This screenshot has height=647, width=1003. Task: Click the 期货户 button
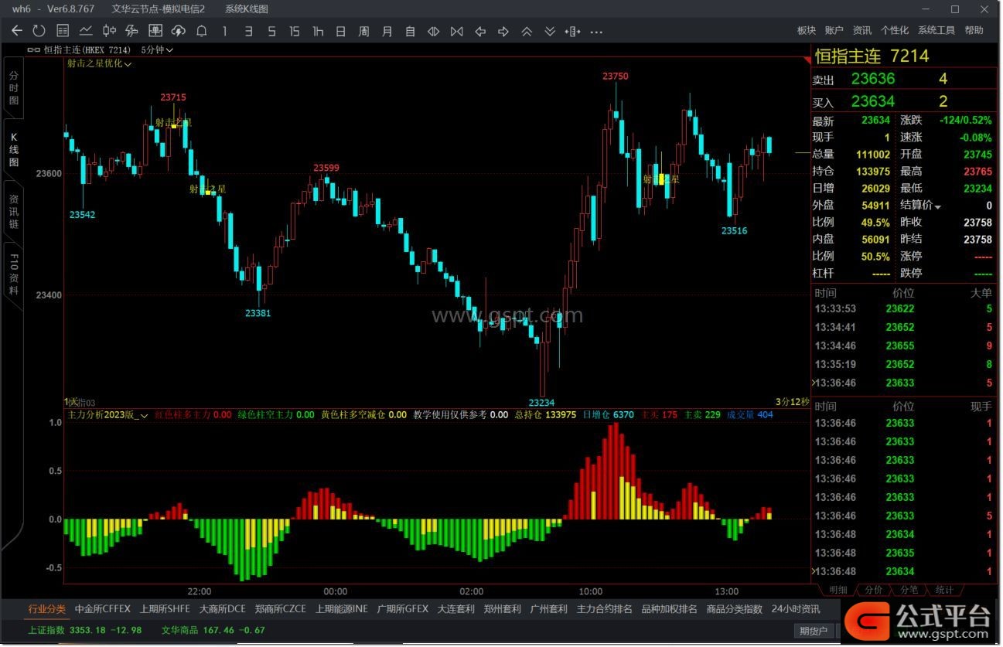pyautogui.click(x=814, y=632)
